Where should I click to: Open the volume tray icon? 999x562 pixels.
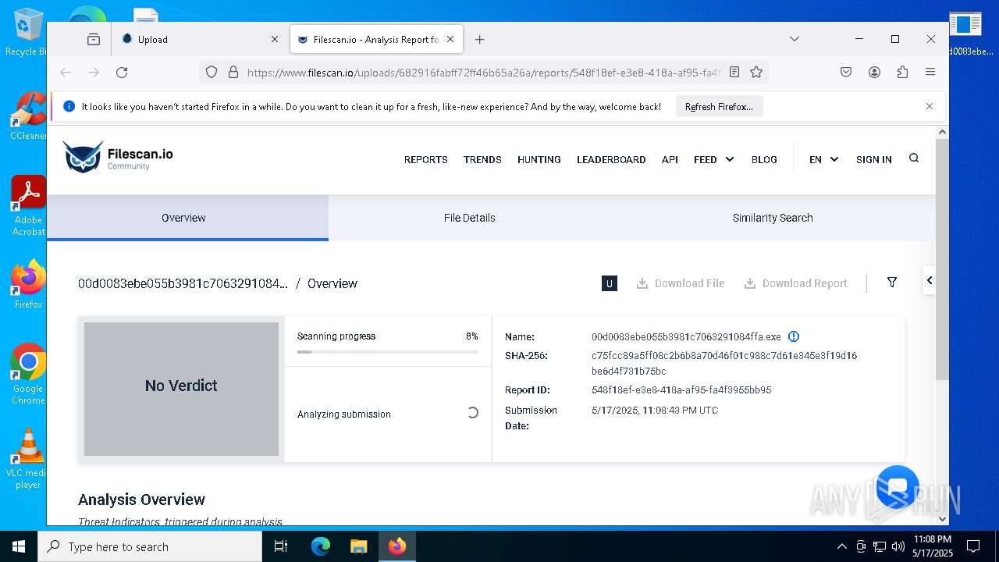tap(898, 546)
